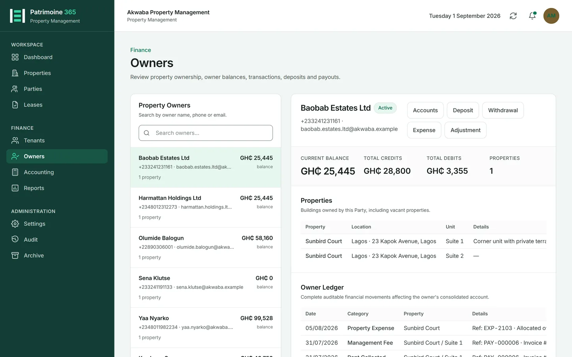This screenshot has width=572, height=357.
Task: Click Ref: EXP-2103 ledger details cell
Action: 509,328
